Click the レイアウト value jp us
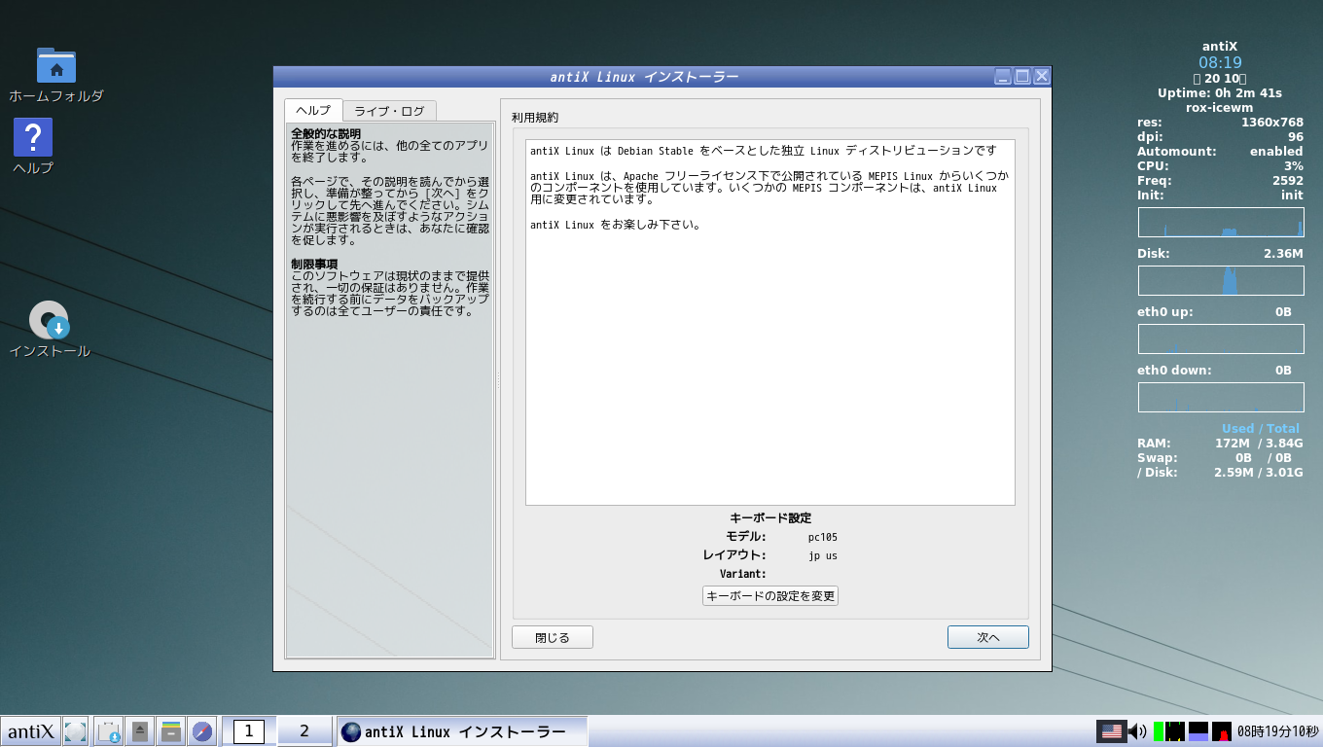Screen dimensions: 1323x747 tap(823, 555)
